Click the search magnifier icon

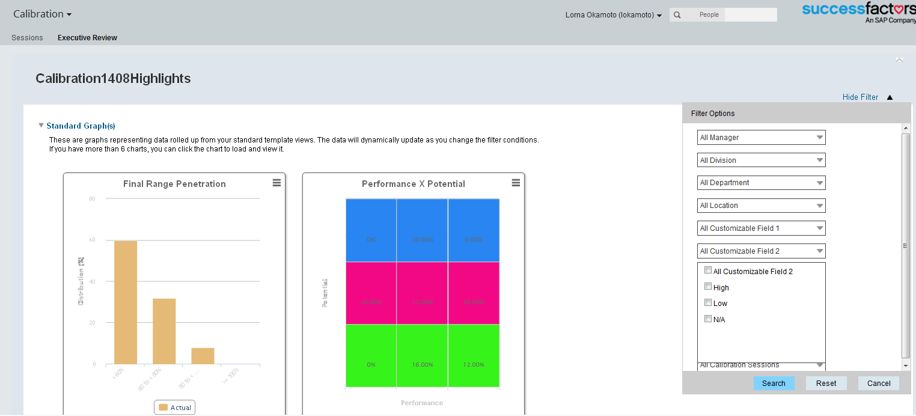click(677, 15)
